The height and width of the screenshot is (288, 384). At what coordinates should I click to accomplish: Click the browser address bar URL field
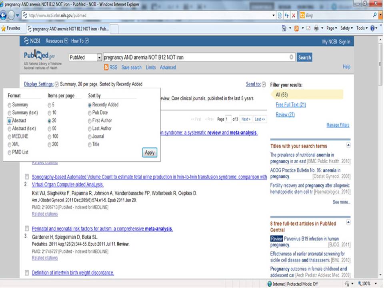[147, 16]
